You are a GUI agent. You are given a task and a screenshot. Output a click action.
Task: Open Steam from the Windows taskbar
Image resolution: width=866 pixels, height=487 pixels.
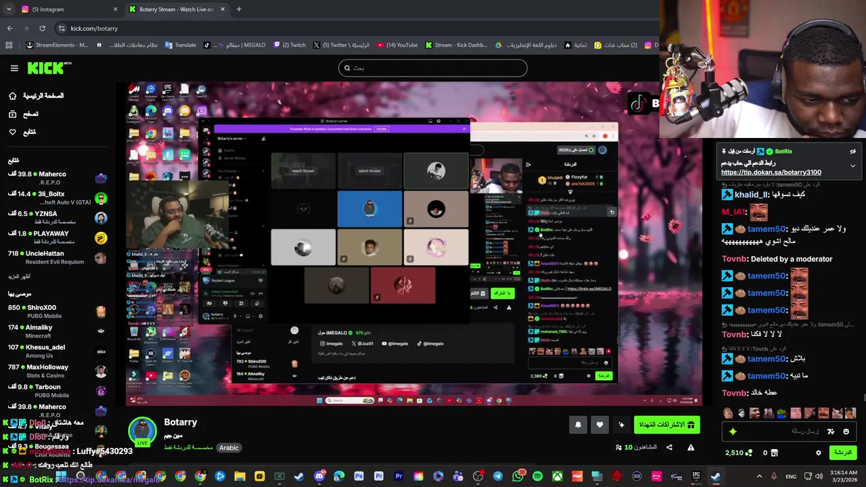pyautogui.click(x=299, y=476)
